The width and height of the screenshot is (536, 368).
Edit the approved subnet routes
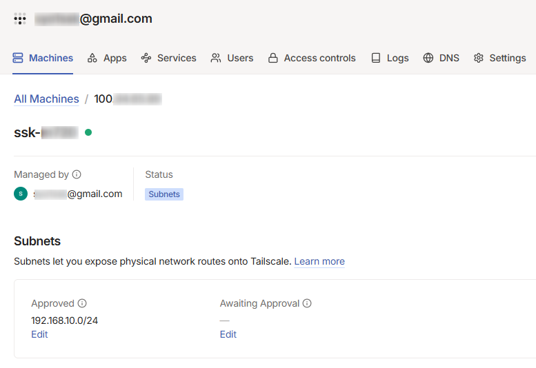click(x=39, y=334)
